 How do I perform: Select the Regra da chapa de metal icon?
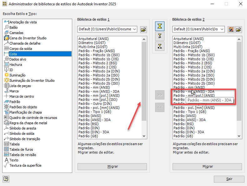coord(7,123)
